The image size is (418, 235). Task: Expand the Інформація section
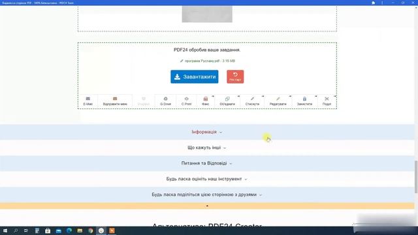[207, 132]
